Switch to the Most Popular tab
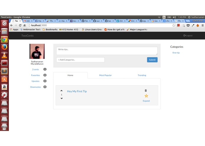Image resolution: width=205 pixels, height=146 pixels. click(105, 75)
